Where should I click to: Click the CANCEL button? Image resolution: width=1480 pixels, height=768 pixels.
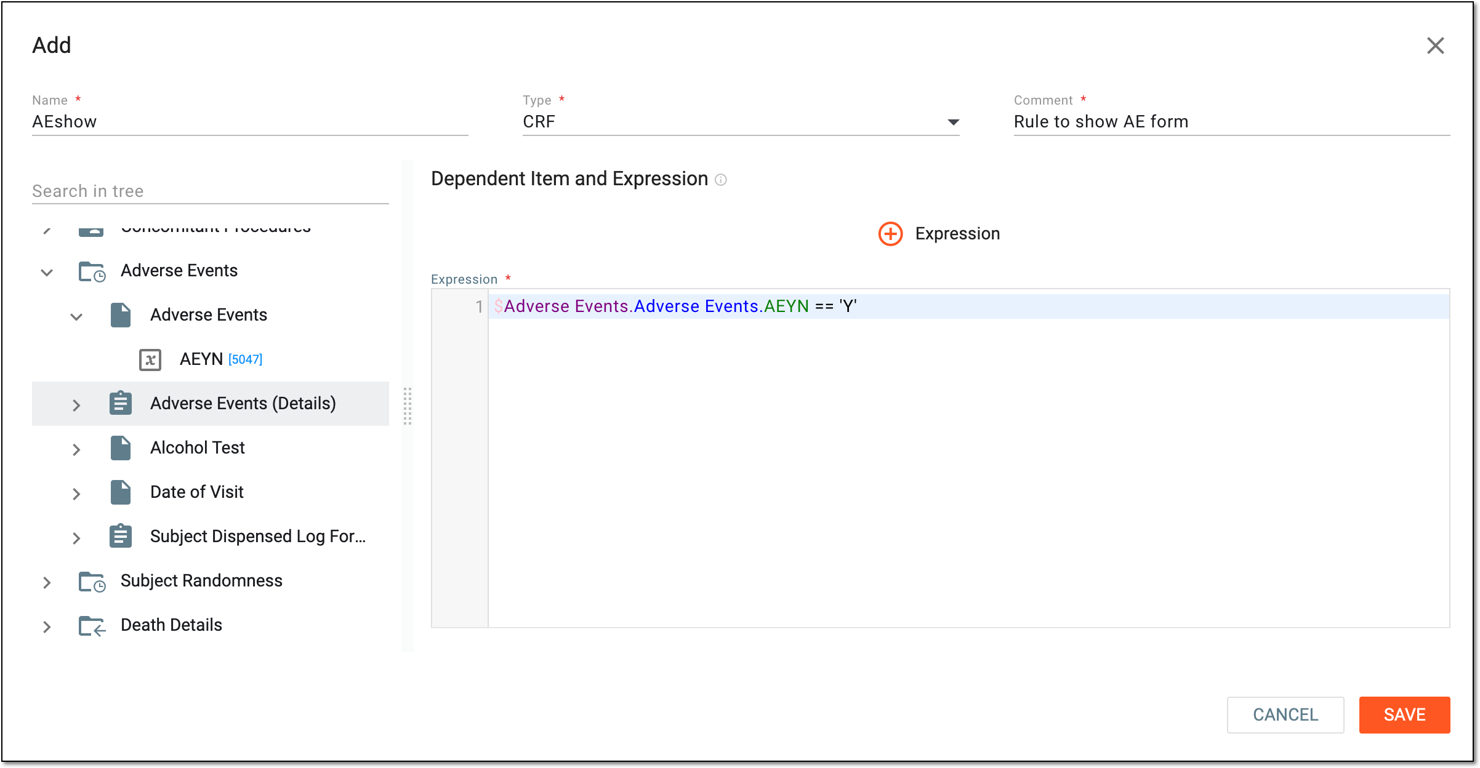tap(1285, 714)
